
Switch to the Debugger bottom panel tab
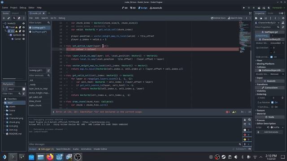pyautogui.click(x=46, y=149)
